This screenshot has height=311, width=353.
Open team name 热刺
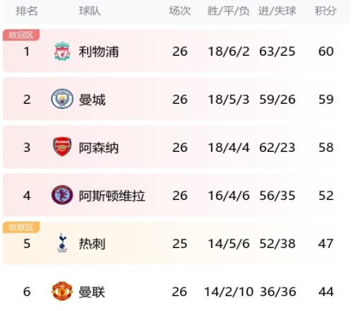click(x=92, y=244)
